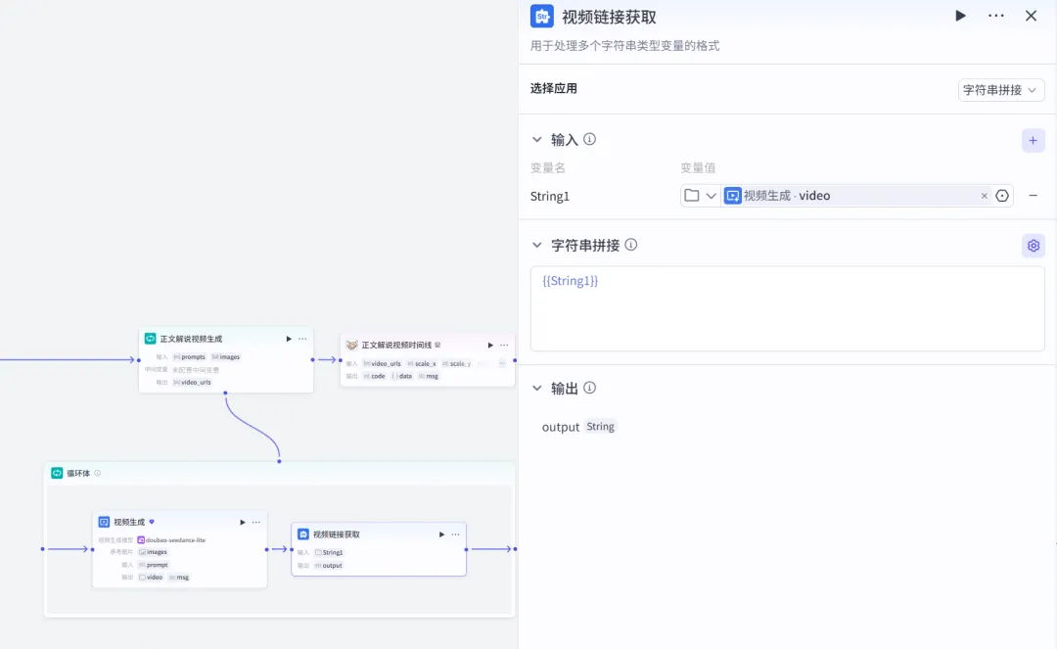Open more options for 正文解说视频时间线 node
1057x649 pixels.
[504, 345]
